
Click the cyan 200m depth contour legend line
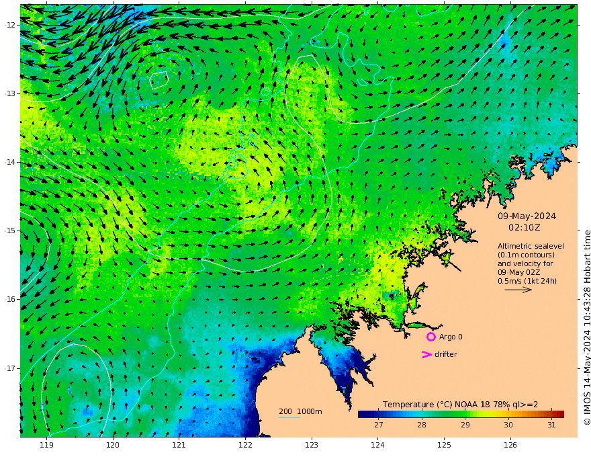[x=289, y=417]
